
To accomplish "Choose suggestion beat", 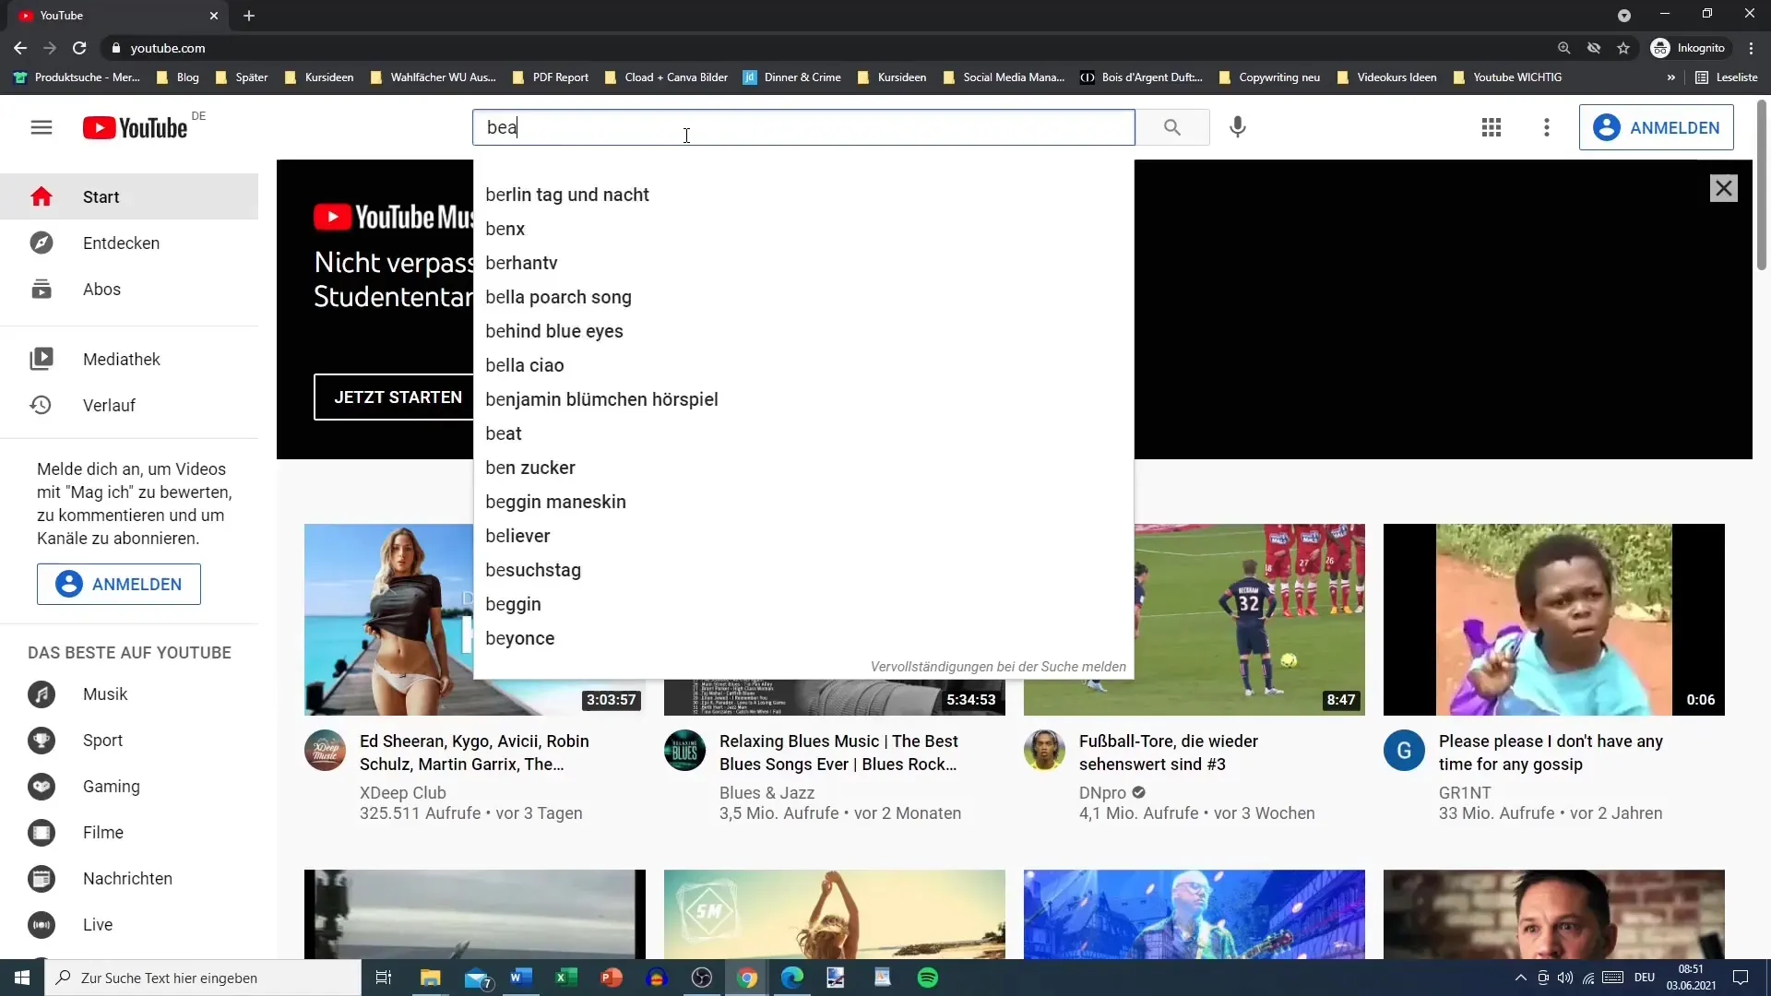I will click(803, 433).
